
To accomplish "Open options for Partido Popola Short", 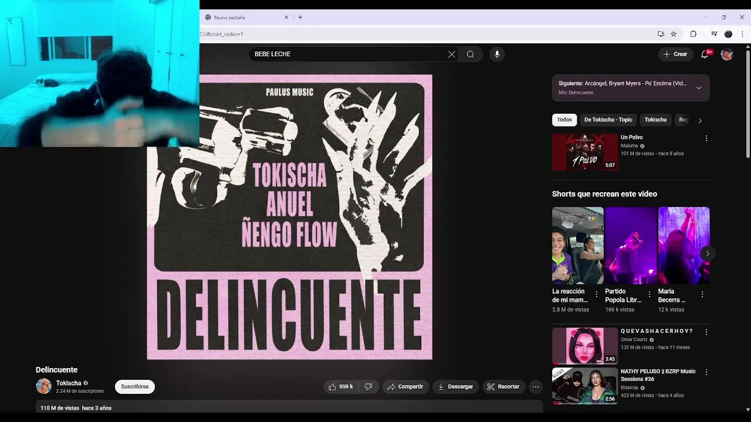I will pyautogui.click(x=649, y=294).
